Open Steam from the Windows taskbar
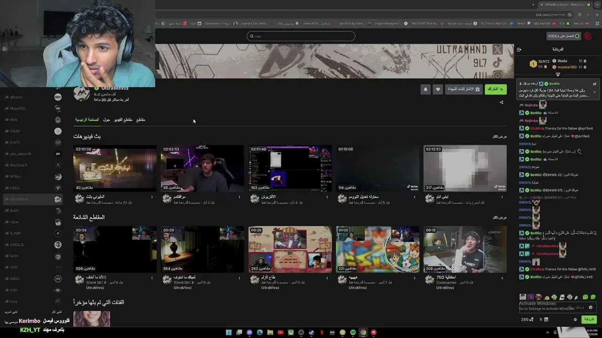The width and height of the screenshot is (602, 338). [311, 332]
